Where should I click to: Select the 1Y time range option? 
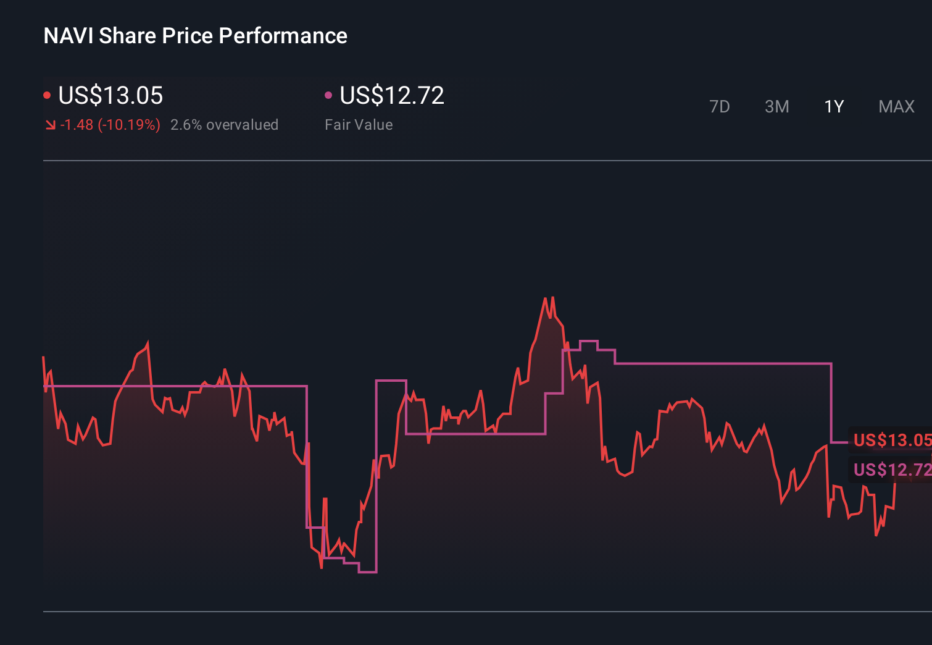[833, 106]
